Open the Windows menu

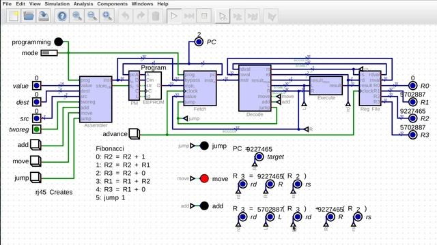[142, 4]
